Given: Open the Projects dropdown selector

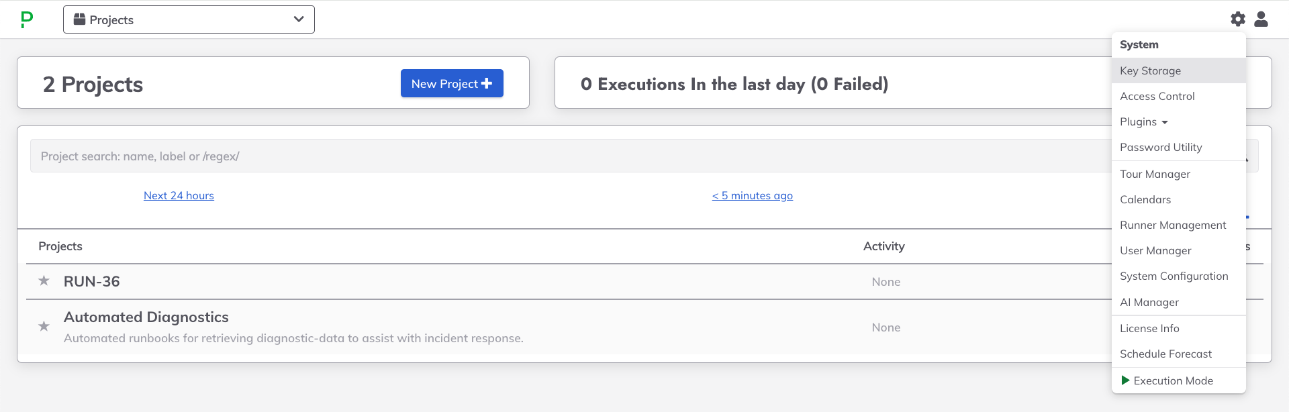Looking at the screenshot, I should pyautogui.click(x=189, y=19).
